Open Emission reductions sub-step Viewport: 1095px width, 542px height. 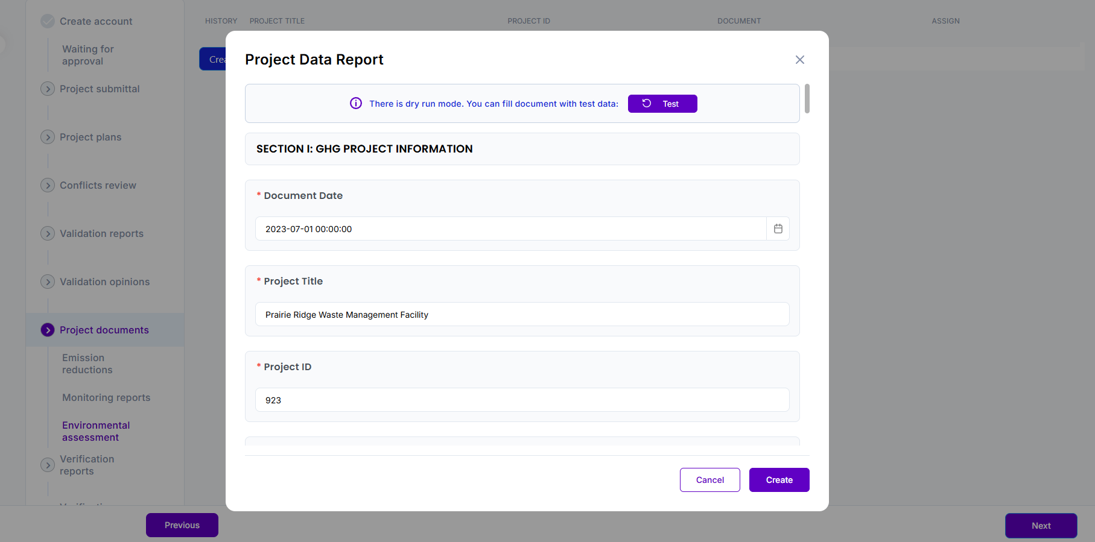pos(87,364)
